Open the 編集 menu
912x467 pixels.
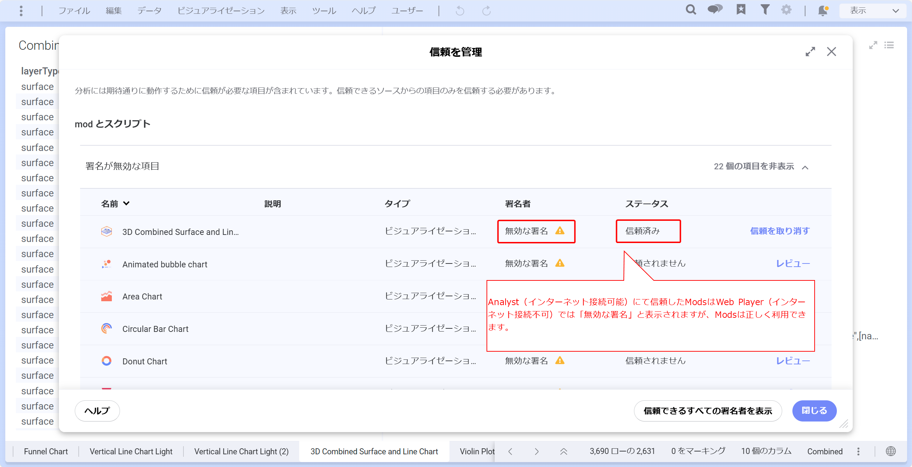pos(114,11)
